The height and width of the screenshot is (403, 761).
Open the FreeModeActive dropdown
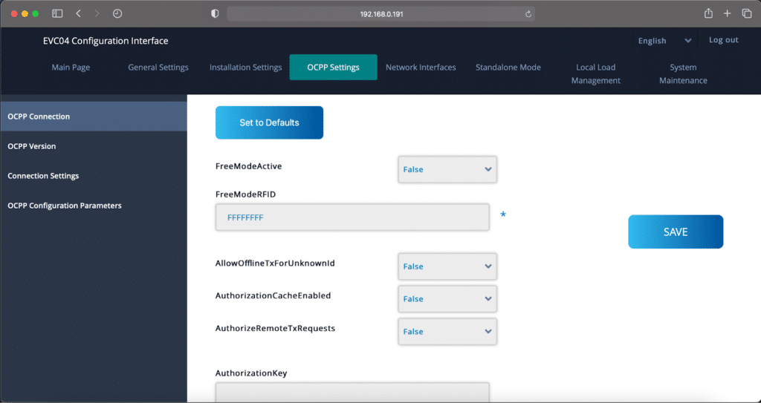coord(447,169)
